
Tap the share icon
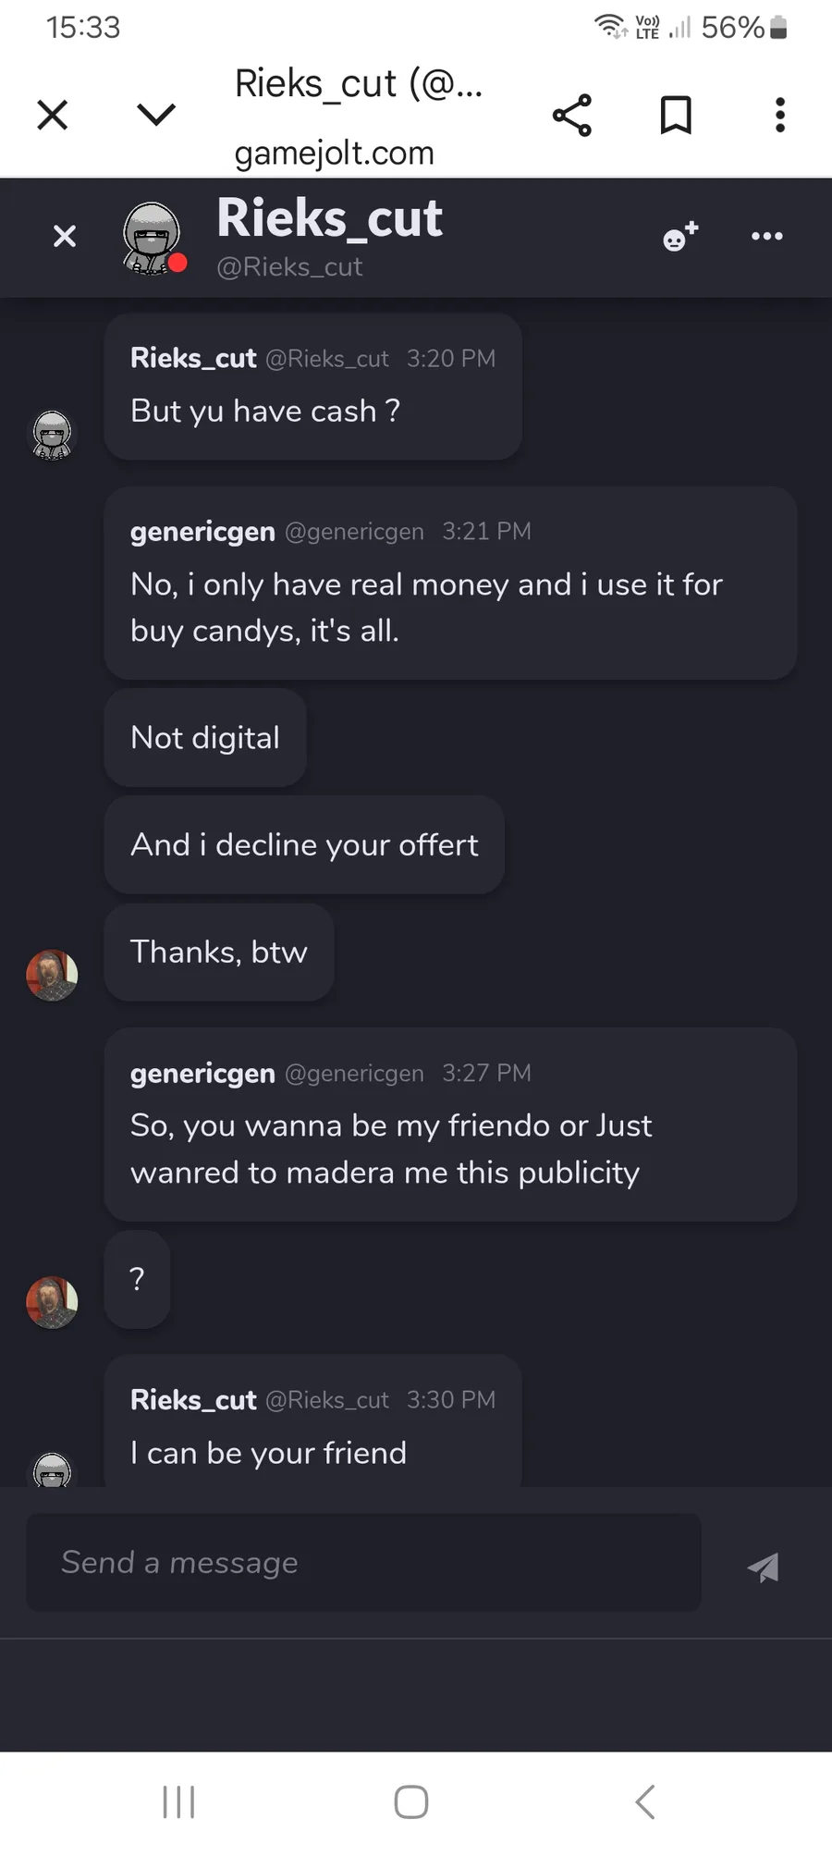[572, 116]
